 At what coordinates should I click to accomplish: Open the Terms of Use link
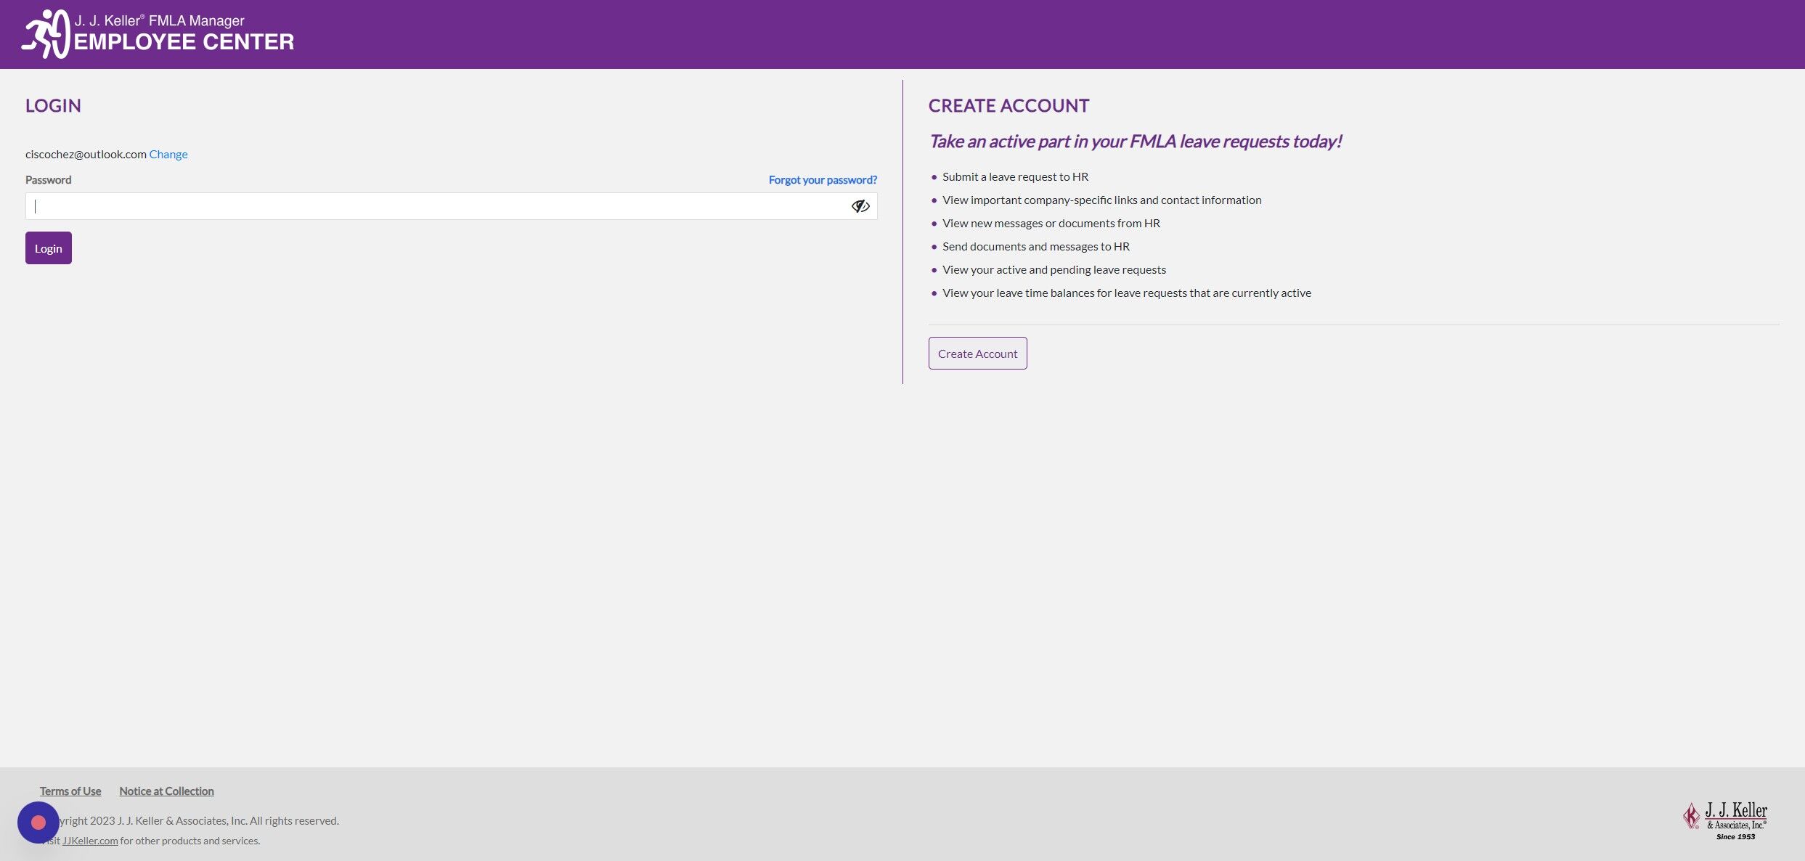tap(70, 791)
